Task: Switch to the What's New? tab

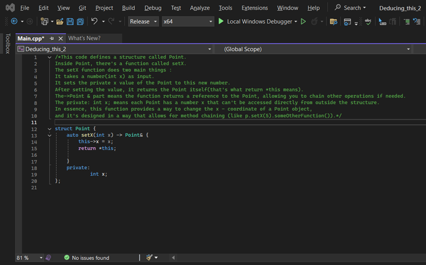Action: click(x=84, y=38)
